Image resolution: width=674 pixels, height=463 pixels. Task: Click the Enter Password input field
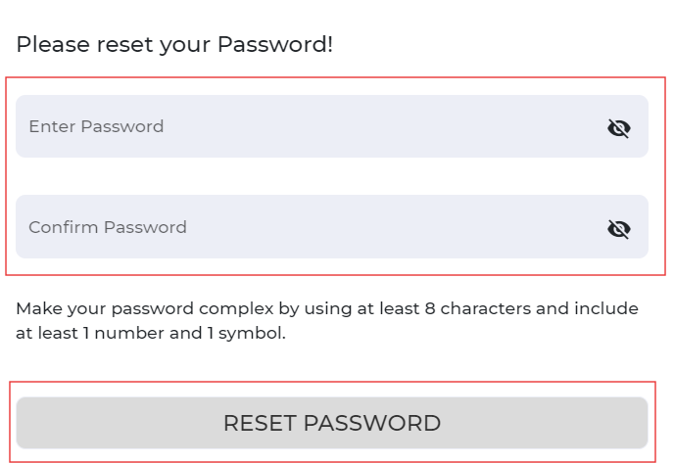point(332,126)
